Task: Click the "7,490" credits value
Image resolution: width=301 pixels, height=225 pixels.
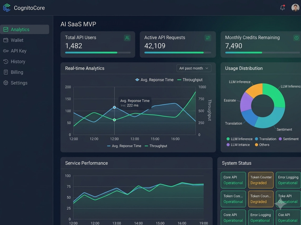Action: [234, 46]
